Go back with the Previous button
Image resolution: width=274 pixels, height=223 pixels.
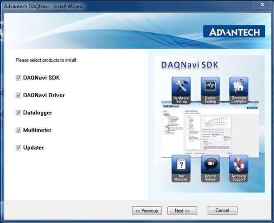(147, 211)
